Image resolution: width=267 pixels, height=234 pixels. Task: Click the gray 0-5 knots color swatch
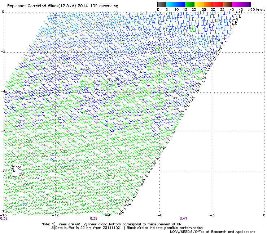[162, 4]
